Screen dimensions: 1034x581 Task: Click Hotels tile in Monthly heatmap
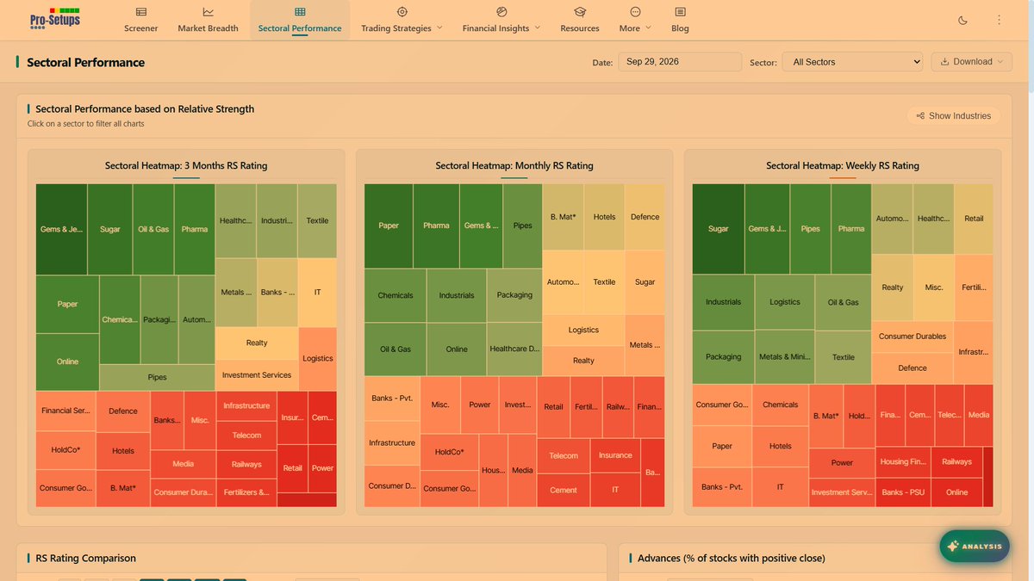[x=605, y=217]
